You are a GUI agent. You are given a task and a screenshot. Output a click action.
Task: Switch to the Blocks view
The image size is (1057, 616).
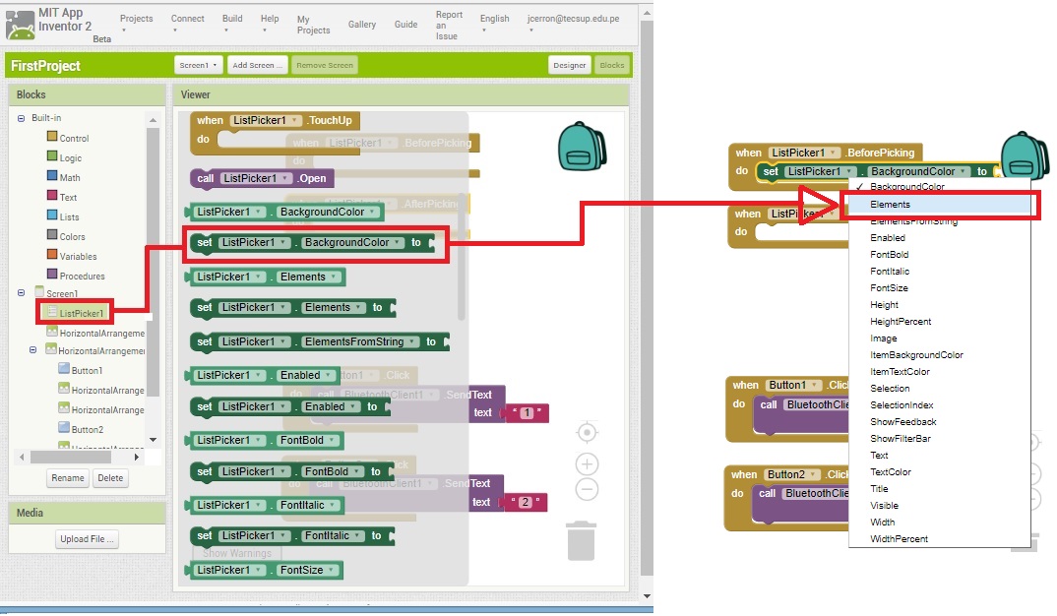coord(612,65)
